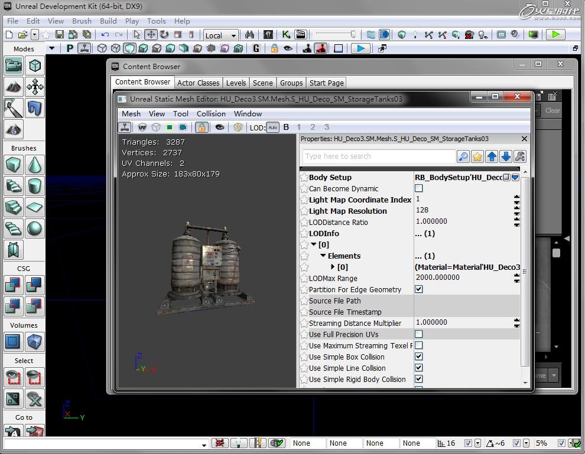Activate Geometry mode cube icon

[x=35, y=66]
